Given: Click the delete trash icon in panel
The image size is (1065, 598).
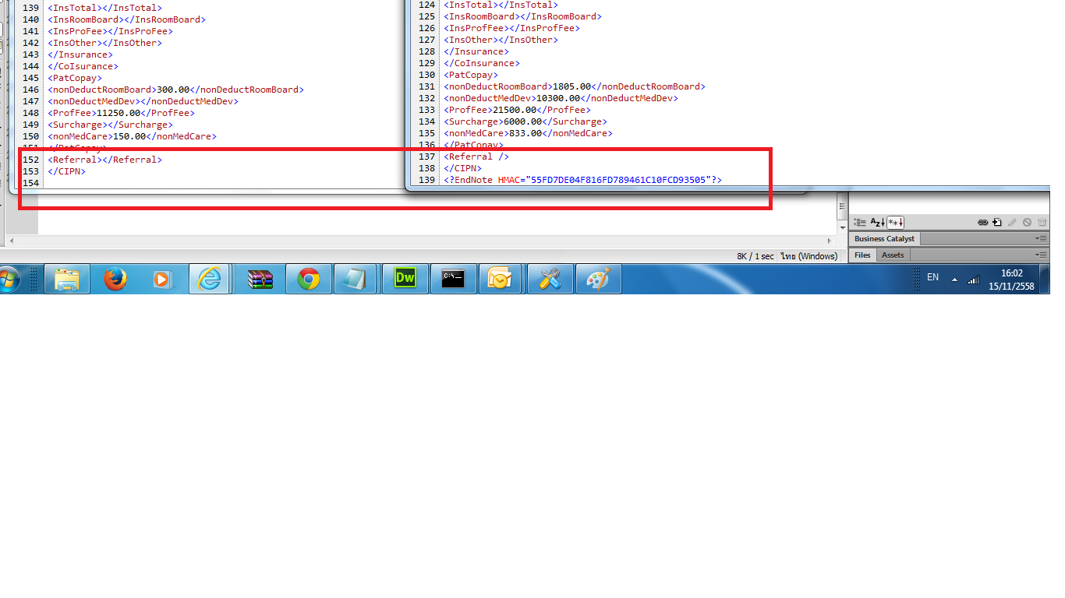Looking at the screenshot, I should 1042,222.
